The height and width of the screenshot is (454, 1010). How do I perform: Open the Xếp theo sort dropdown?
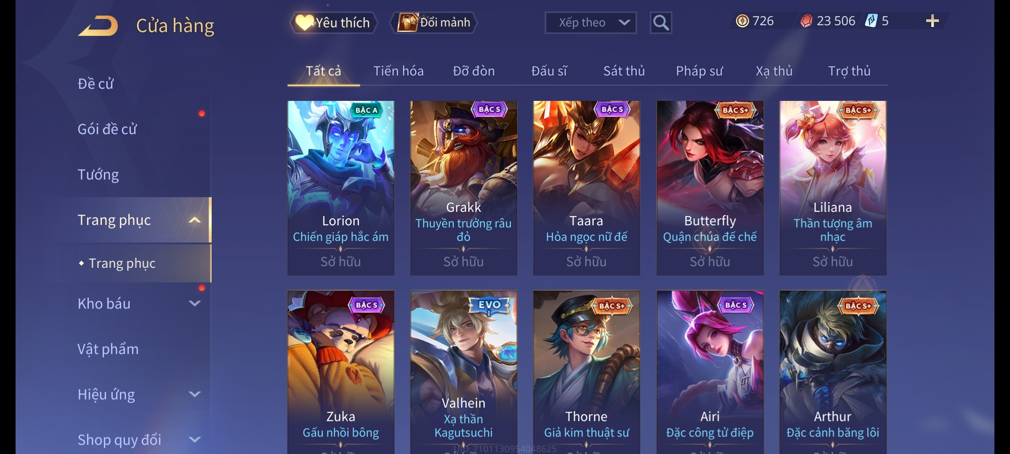pos(590,23)
